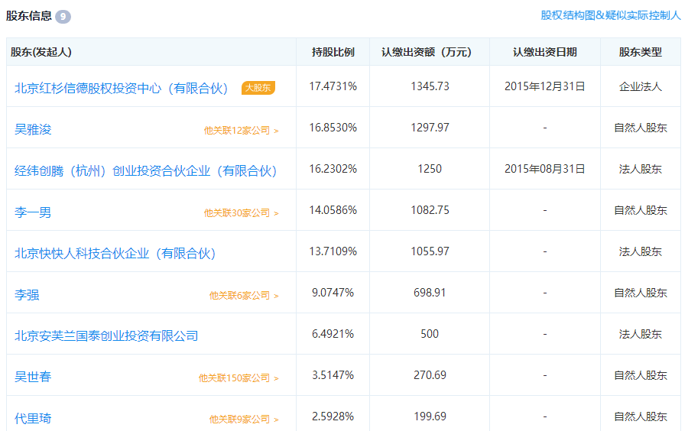This screenshot has width=688, height=431.
Task: Open shareholder 吴雅浚's profile
Action: click(33, 129)
